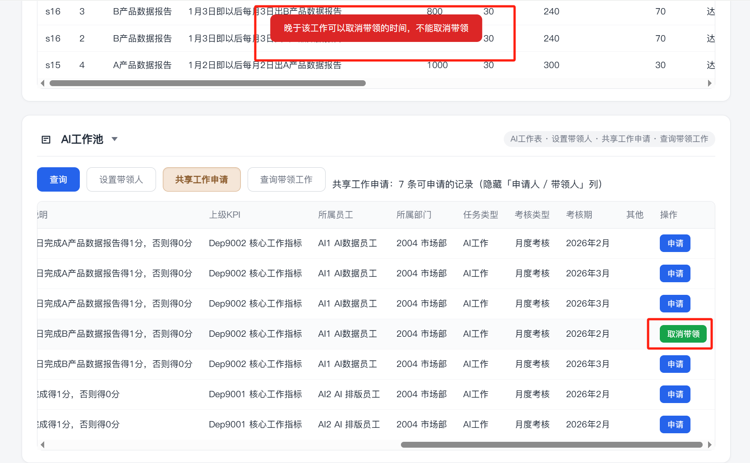This screenshot has height=463, width=750.
Task: Click 申请 for A产品 2026年2月 row
Action: pos(675,243)
